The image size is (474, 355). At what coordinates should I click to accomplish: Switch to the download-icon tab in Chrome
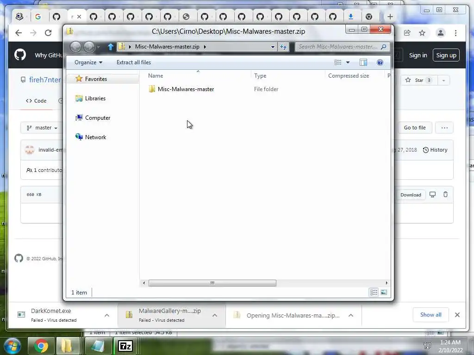[x=351, y=17]
